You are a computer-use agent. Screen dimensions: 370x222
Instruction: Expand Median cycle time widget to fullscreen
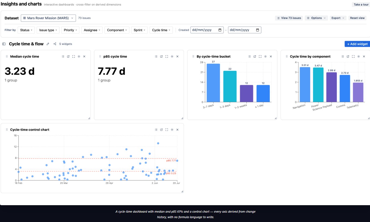[74, 57]
